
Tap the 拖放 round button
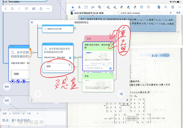tap(7, 86)
